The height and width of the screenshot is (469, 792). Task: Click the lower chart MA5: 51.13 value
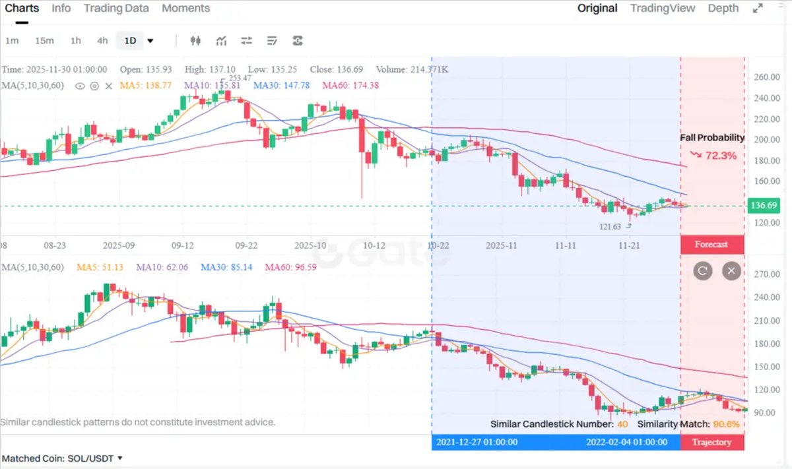click(100, 267)
